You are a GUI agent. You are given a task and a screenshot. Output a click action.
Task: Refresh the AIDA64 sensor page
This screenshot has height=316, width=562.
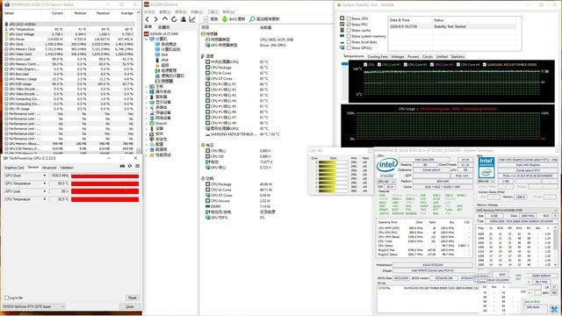pos(174,19)
